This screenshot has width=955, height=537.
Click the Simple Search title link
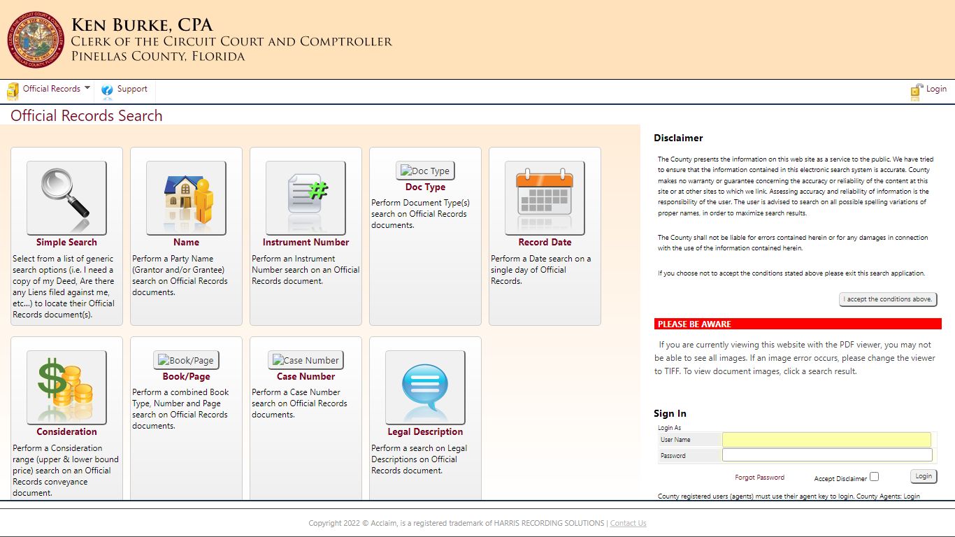[x=66, y=243]
